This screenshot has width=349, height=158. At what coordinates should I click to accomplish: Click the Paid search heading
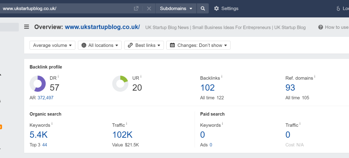[212, 114]
